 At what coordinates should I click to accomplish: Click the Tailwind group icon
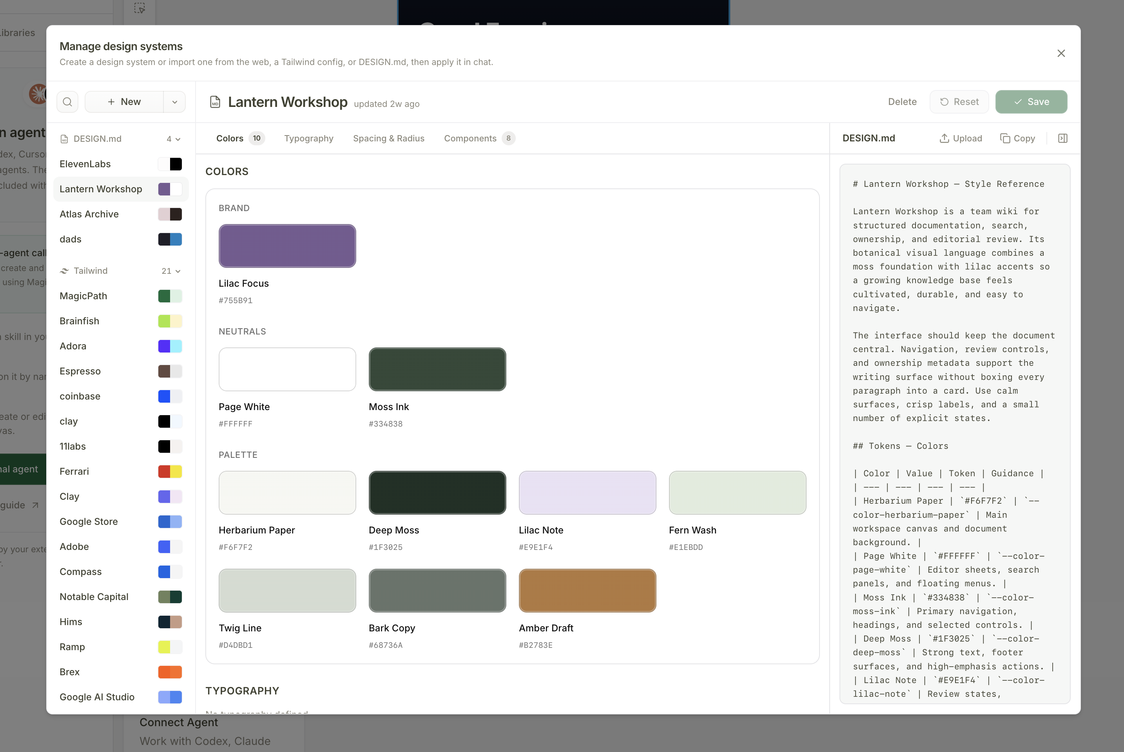point(64,271)
